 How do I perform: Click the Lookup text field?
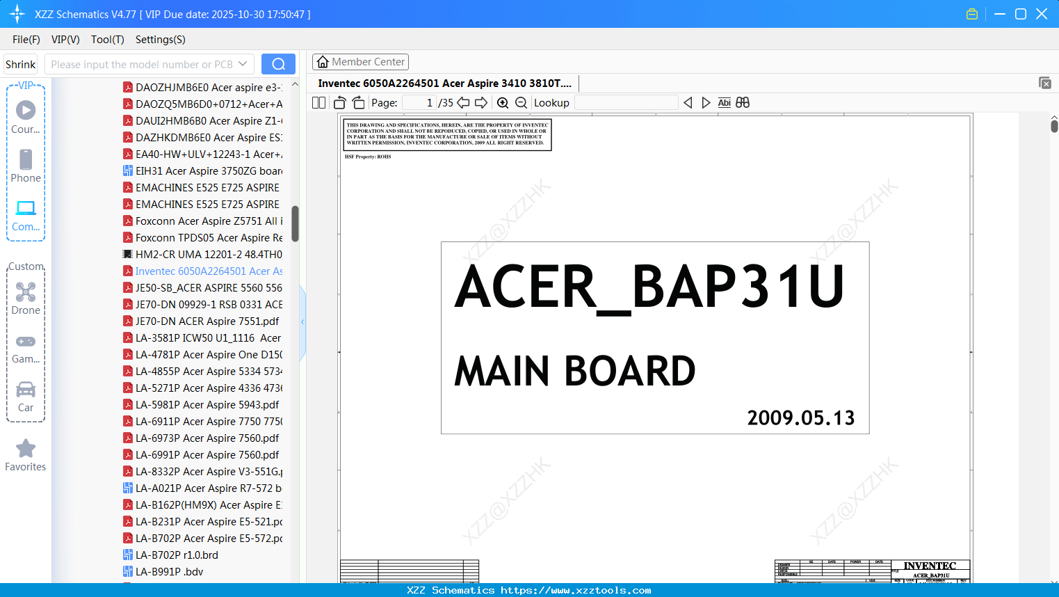click(x=626, y=103)
